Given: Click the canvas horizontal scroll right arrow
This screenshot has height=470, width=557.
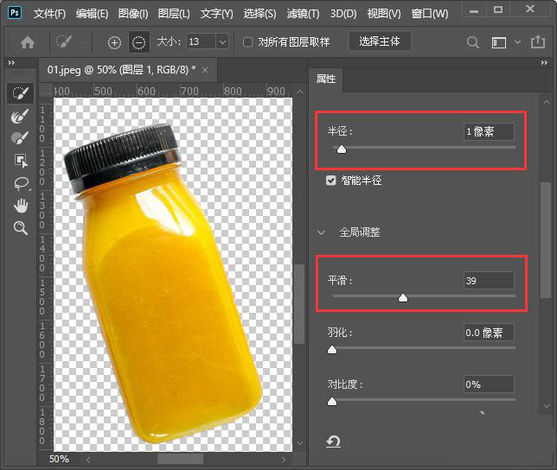Looking at the screenshot, I should (283, 460).
